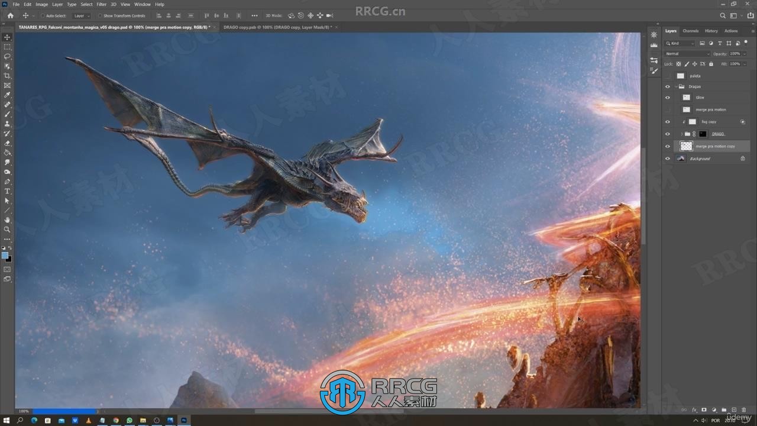Click the foreground color swatch
The image size is (757, 426).
click(x=5, y=255)
